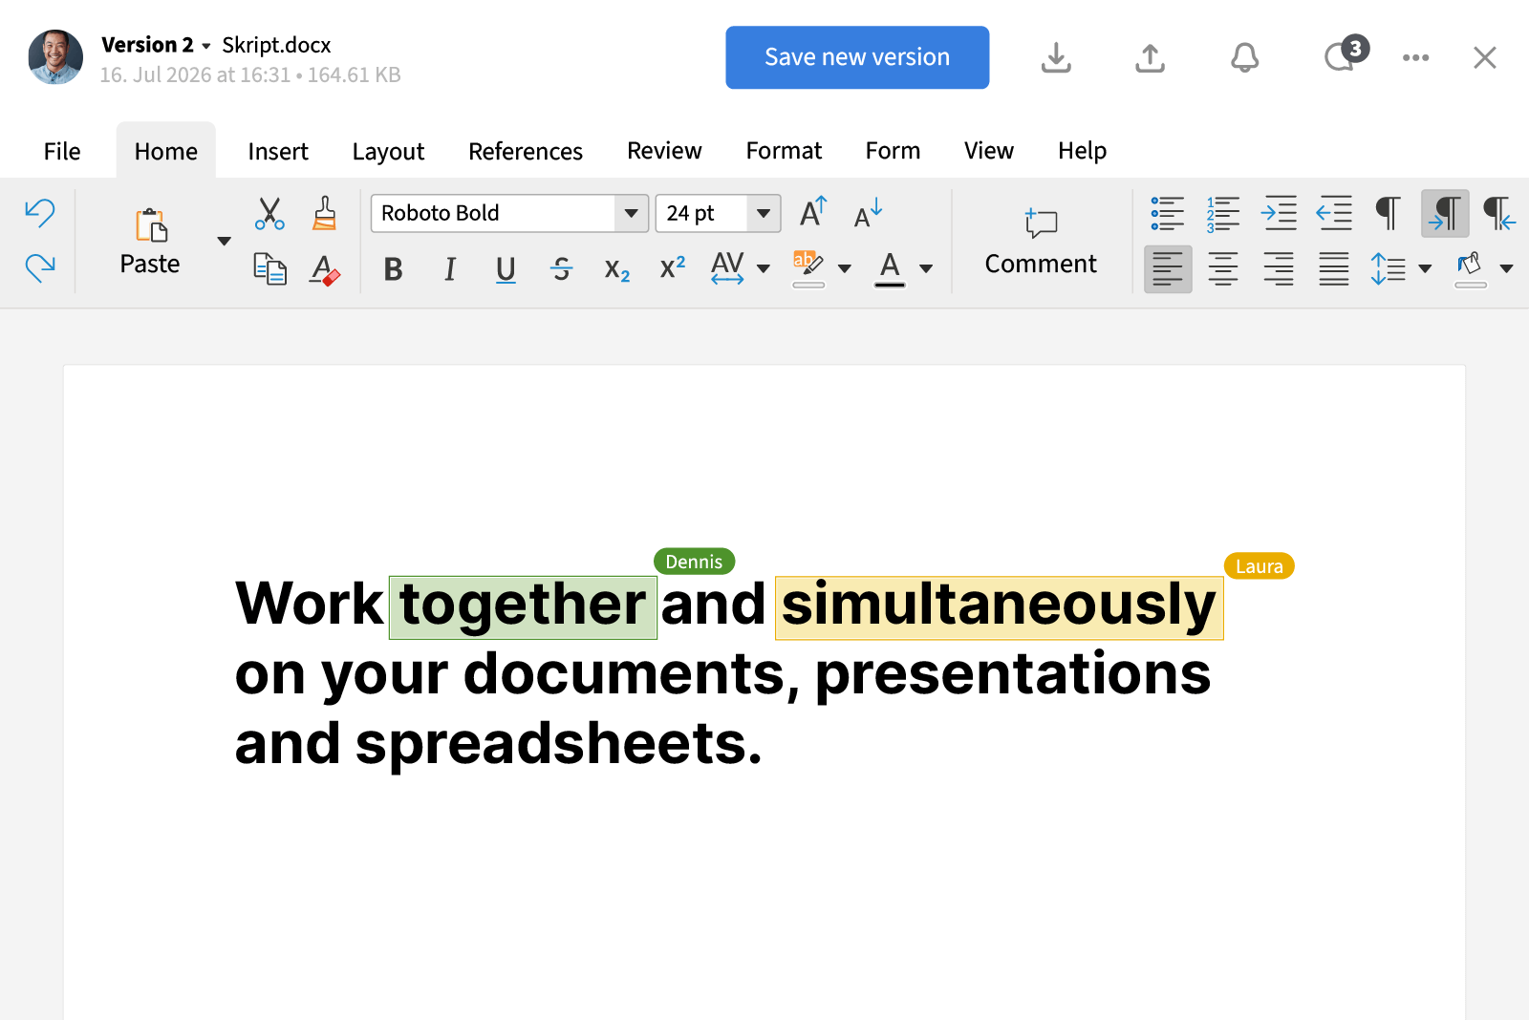Viewport: 1529px width, 1020px height.
Task: Insert a bulleted list
Action: pos(1167,213)
